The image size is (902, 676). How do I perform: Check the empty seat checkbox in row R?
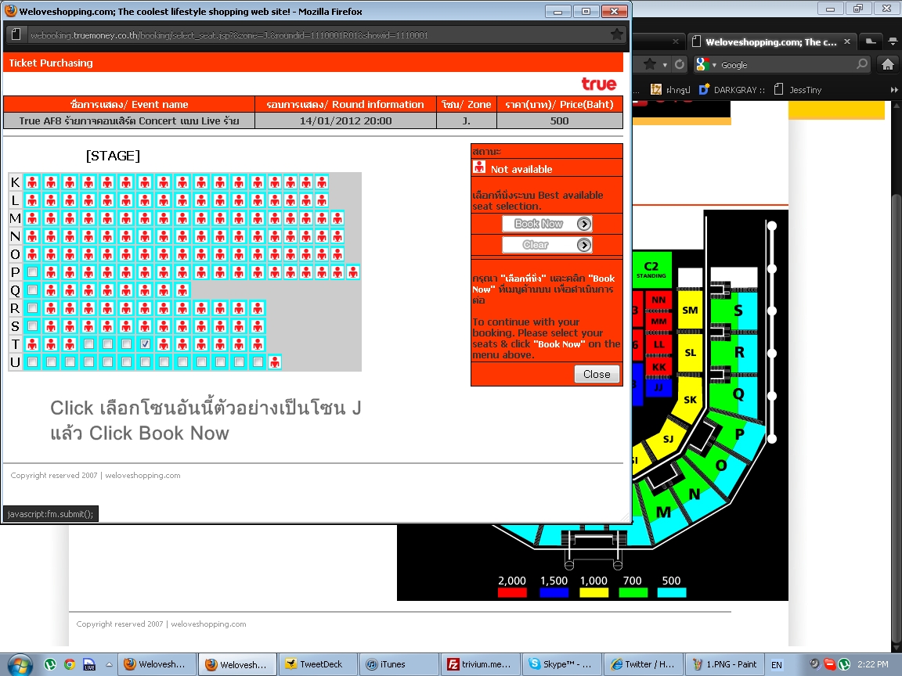tap(33, 308)
